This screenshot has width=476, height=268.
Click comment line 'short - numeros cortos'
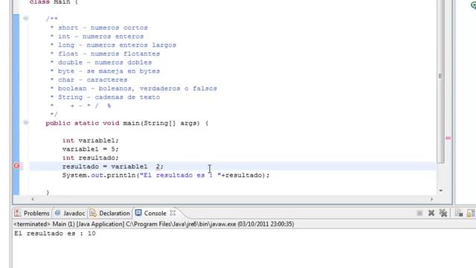coord(103,28)
